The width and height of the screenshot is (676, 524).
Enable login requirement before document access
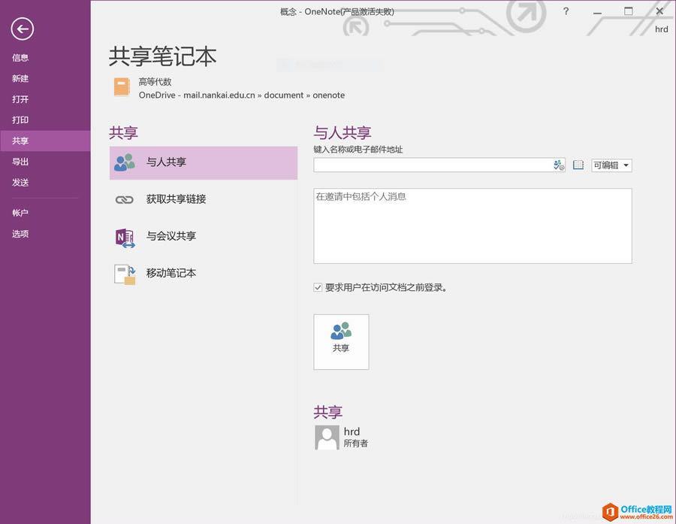click(318, 286)
